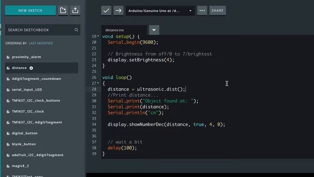The width and height of the screenshot is (314, 177).
Task: Click the blynk_button file icon
Action: pos(8,144)
